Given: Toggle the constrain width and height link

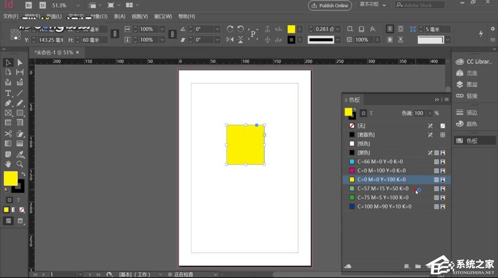Looking at the screenshot, I should pyautogui.click(x=115, y=34).
